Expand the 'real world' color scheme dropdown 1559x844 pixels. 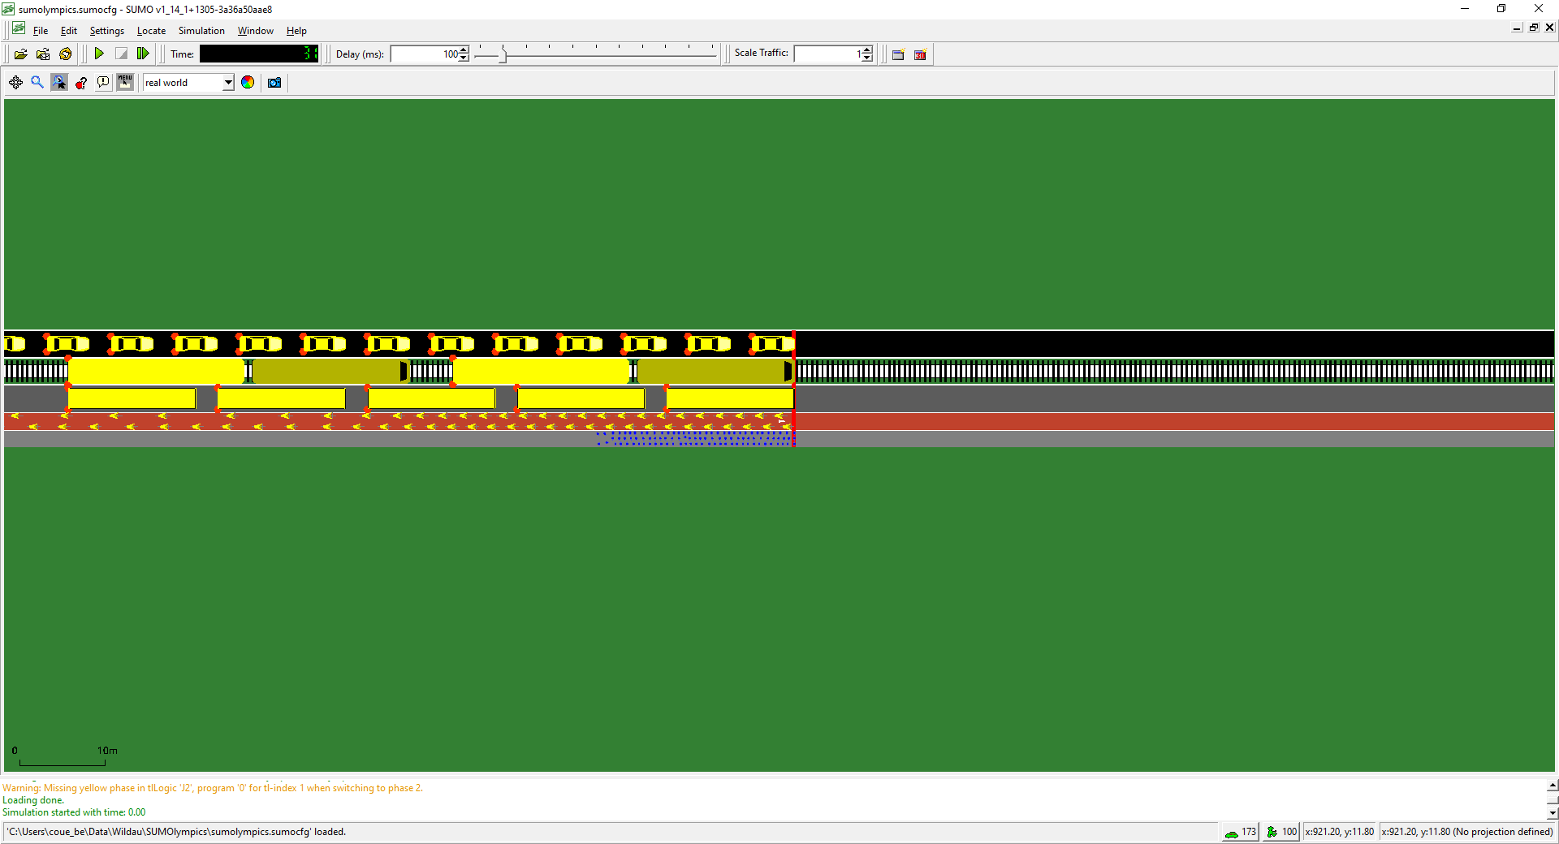pos(228,83)
